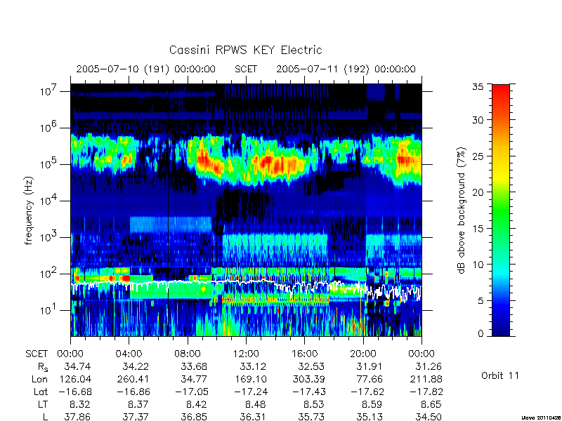The height and width of the screenshot is (421, 562).
Task: Click the Rs value 33.12
Action: [x=253, y=366]
